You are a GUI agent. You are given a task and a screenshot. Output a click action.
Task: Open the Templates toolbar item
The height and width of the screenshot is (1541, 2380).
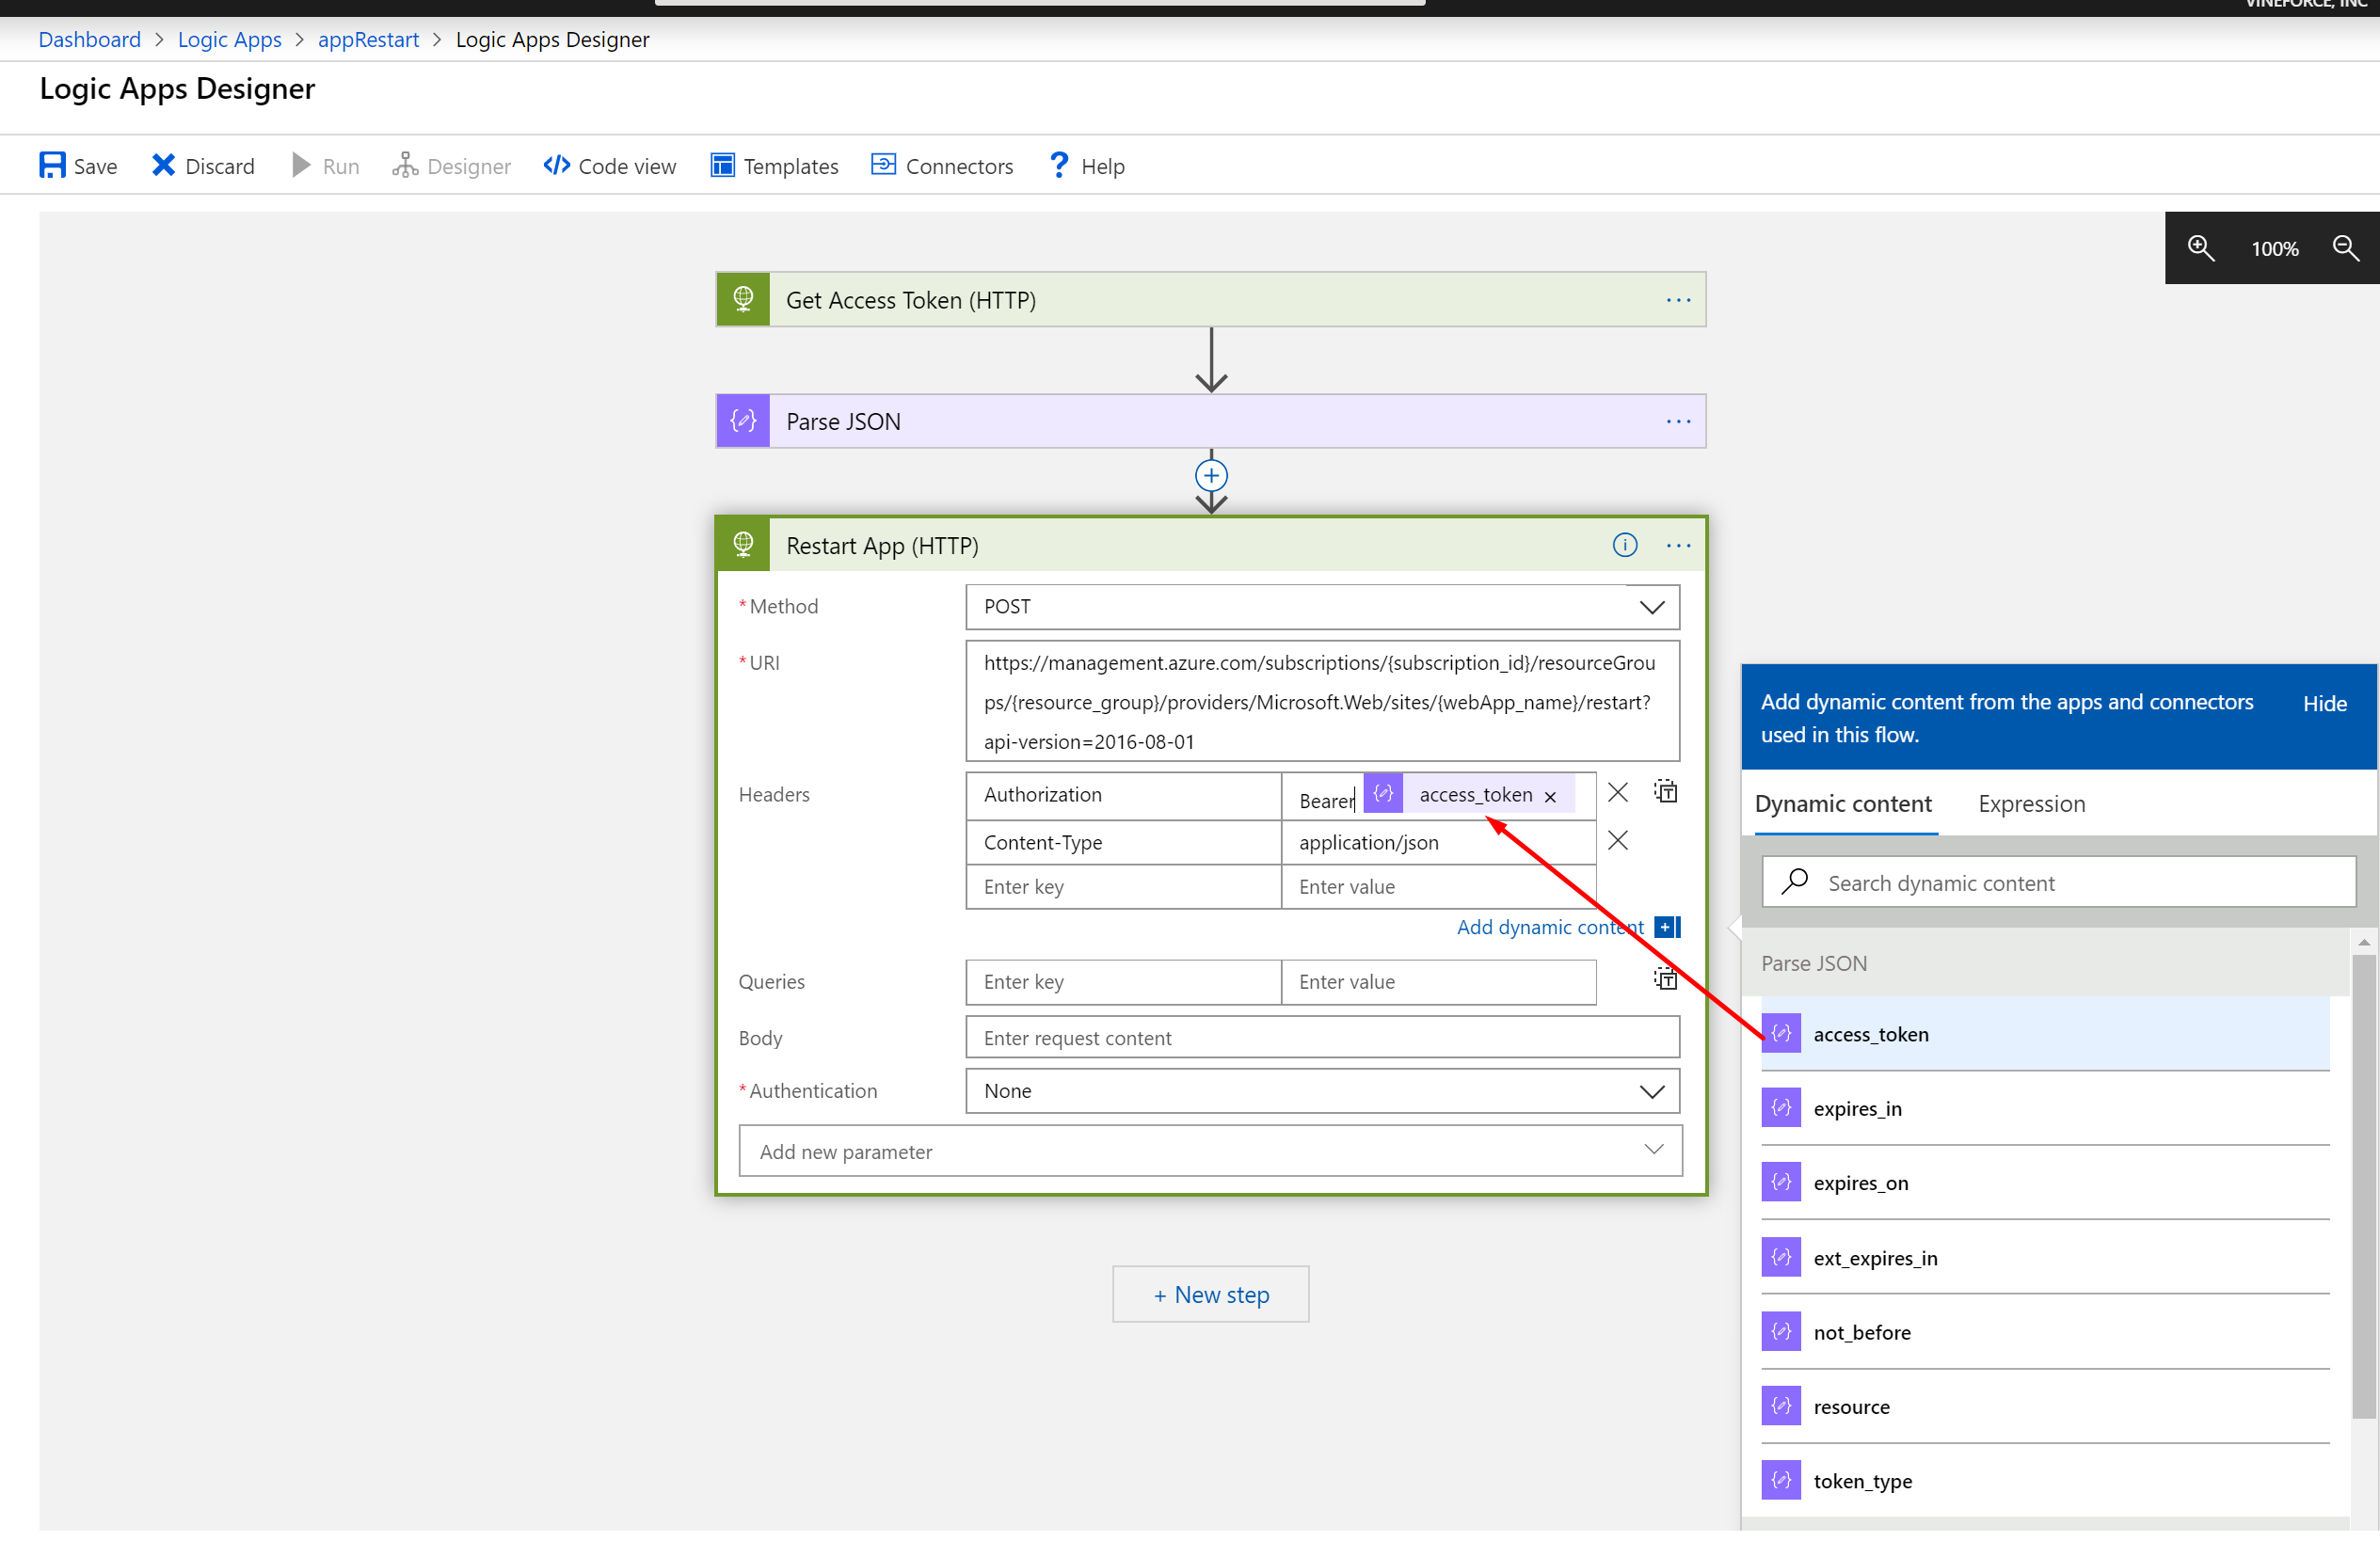point(774,166)
